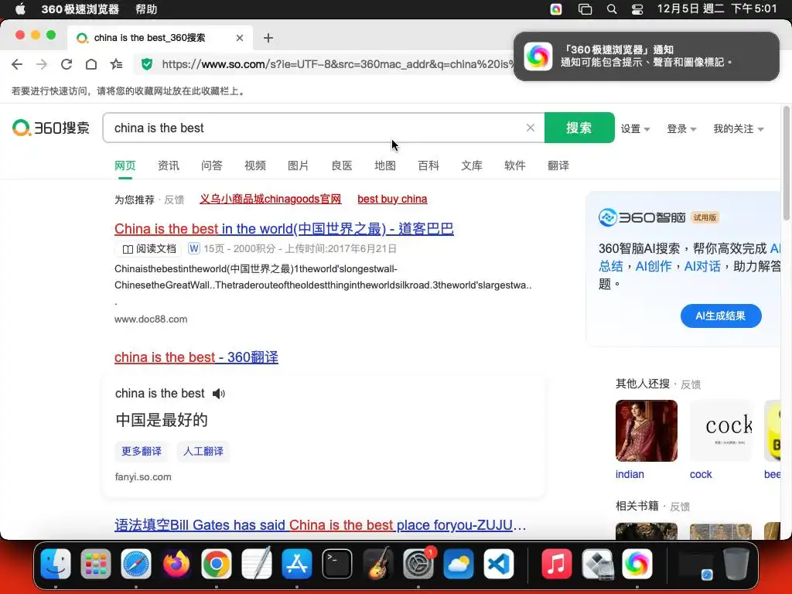Clear search text with the X icon
Image resolution: width=792 pixels, height=594 pixels.
[x=531, y=128]
